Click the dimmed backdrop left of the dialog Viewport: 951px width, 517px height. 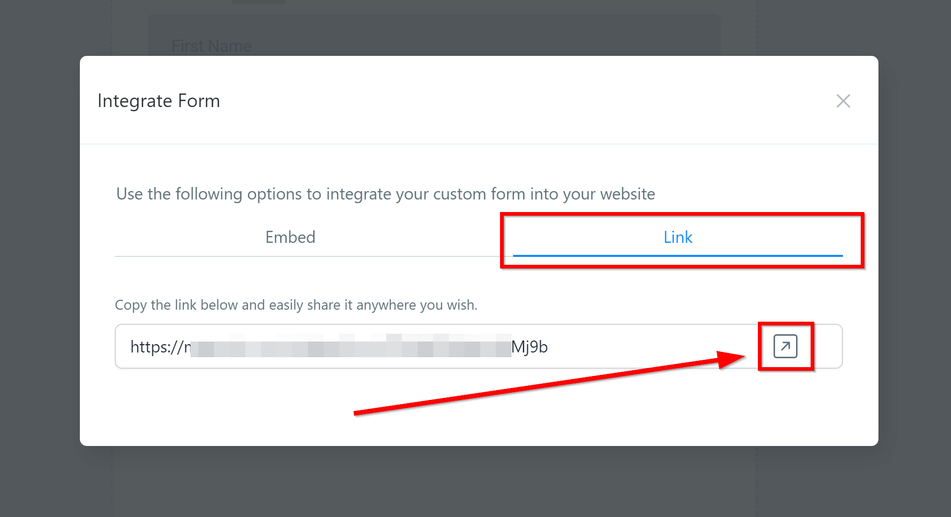39,261
